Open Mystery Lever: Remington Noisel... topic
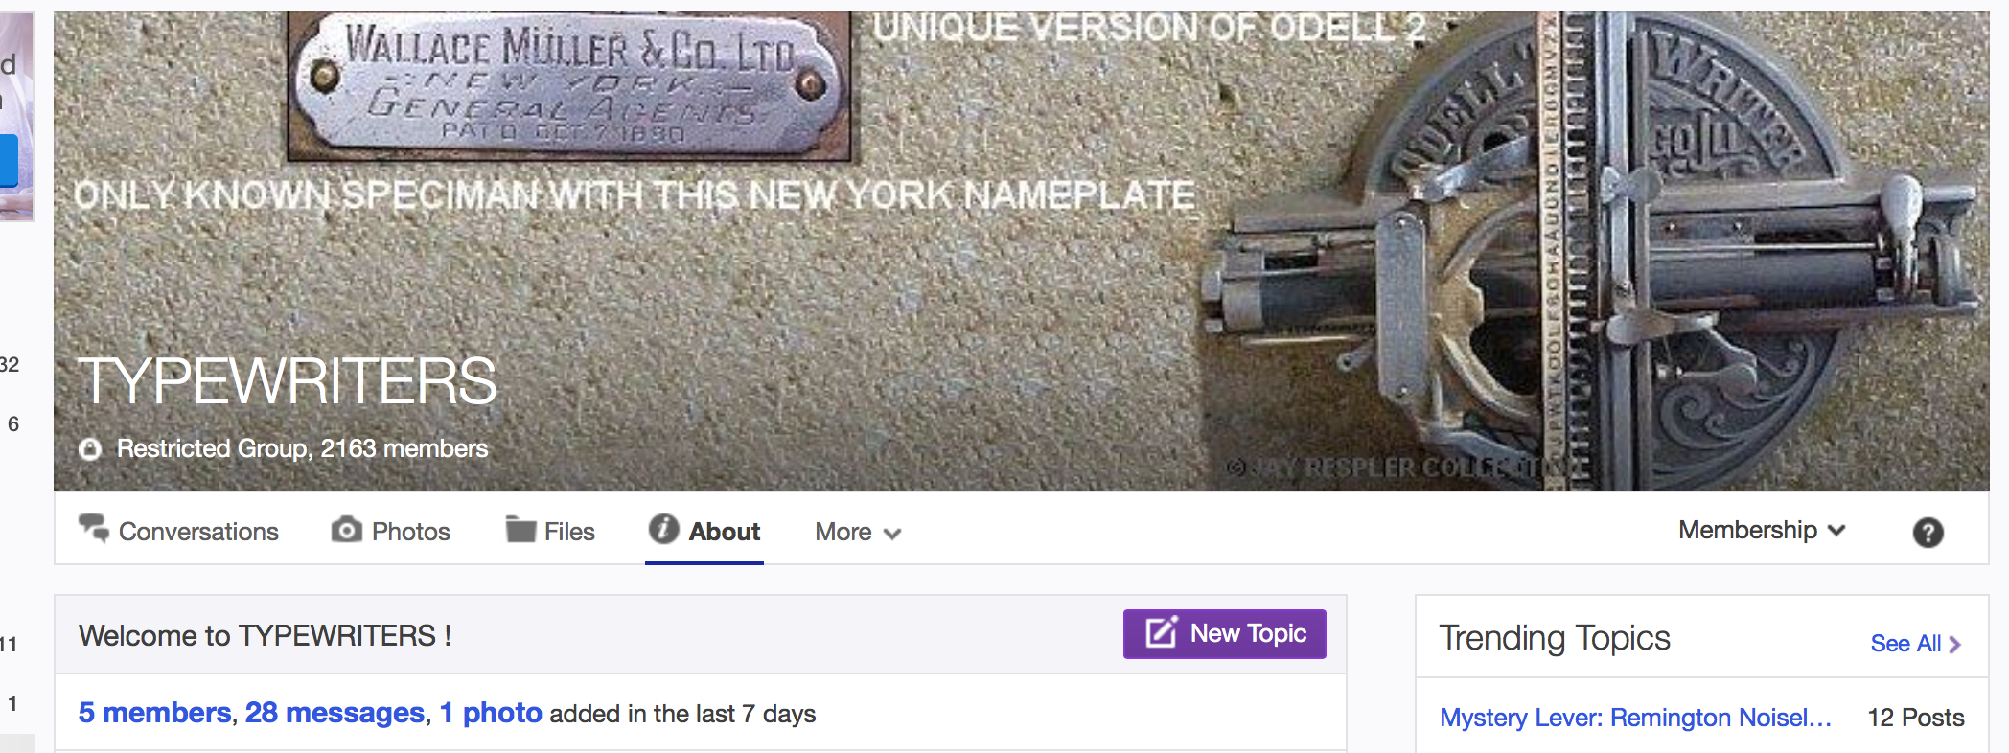The image size is (2009, 753). coord(1635,718)
